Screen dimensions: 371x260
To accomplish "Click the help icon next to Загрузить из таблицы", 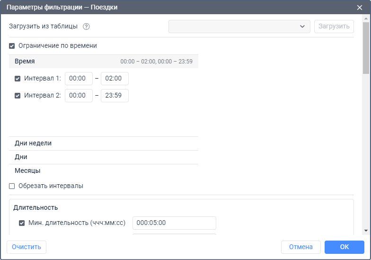I will (x=86, y=27).
